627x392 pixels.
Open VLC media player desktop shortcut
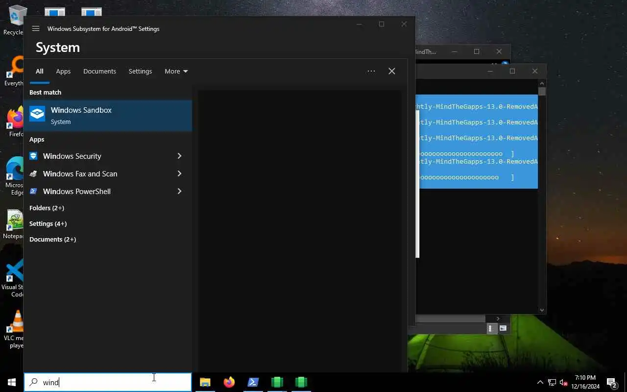click(x=15, y=329)
